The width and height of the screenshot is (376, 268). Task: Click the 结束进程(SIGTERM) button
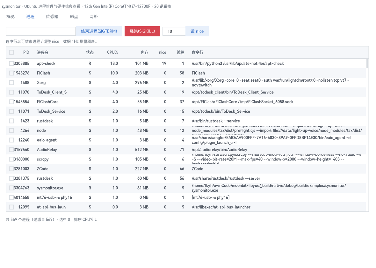99,31
